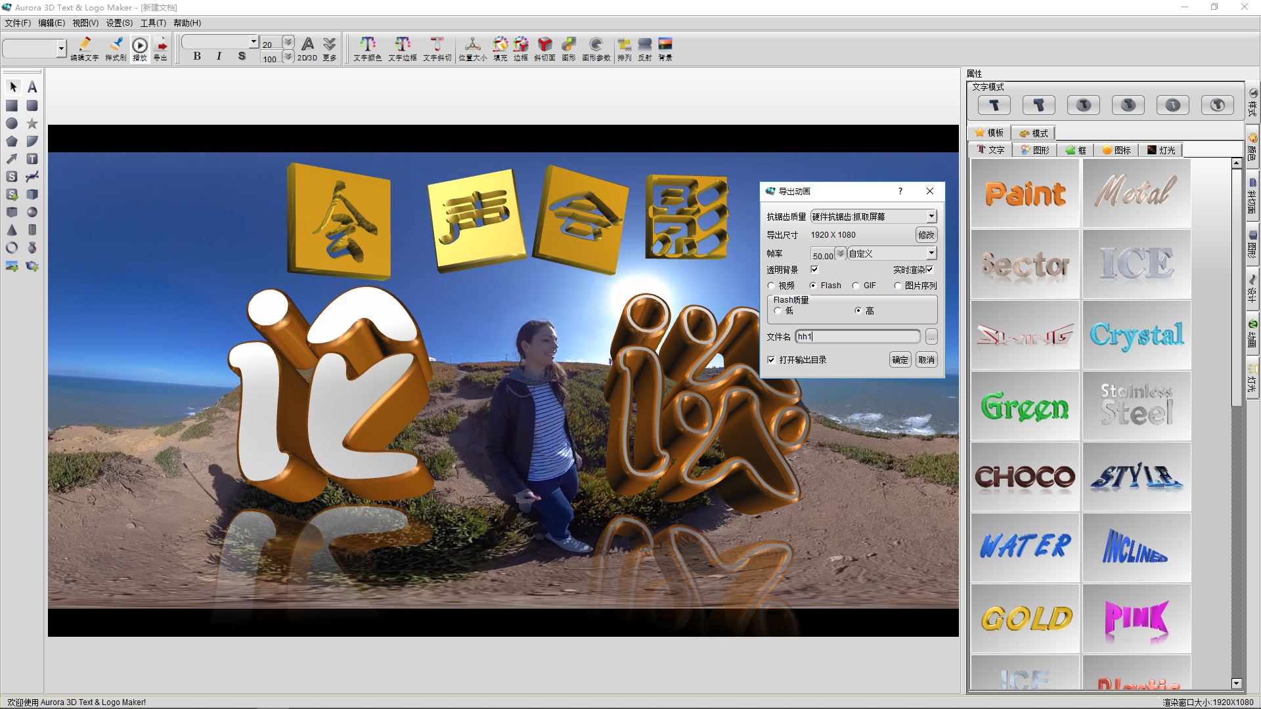The width and height of the screenshot is (1261, 709).
Task: Open 视图(V) menu
Action: click(x=85, y=23)
